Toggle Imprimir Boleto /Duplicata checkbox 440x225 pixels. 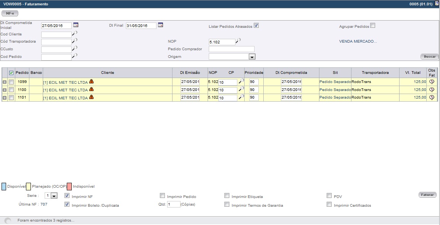67,205
